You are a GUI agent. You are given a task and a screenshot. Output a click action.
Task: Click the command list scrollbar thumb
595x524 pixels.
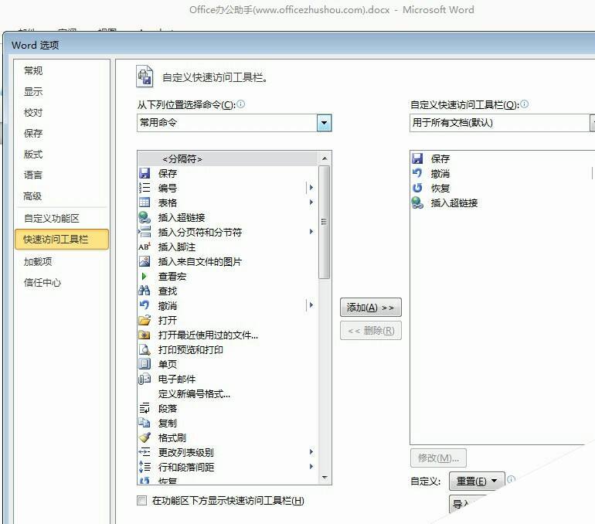click(x=324, y=222)
